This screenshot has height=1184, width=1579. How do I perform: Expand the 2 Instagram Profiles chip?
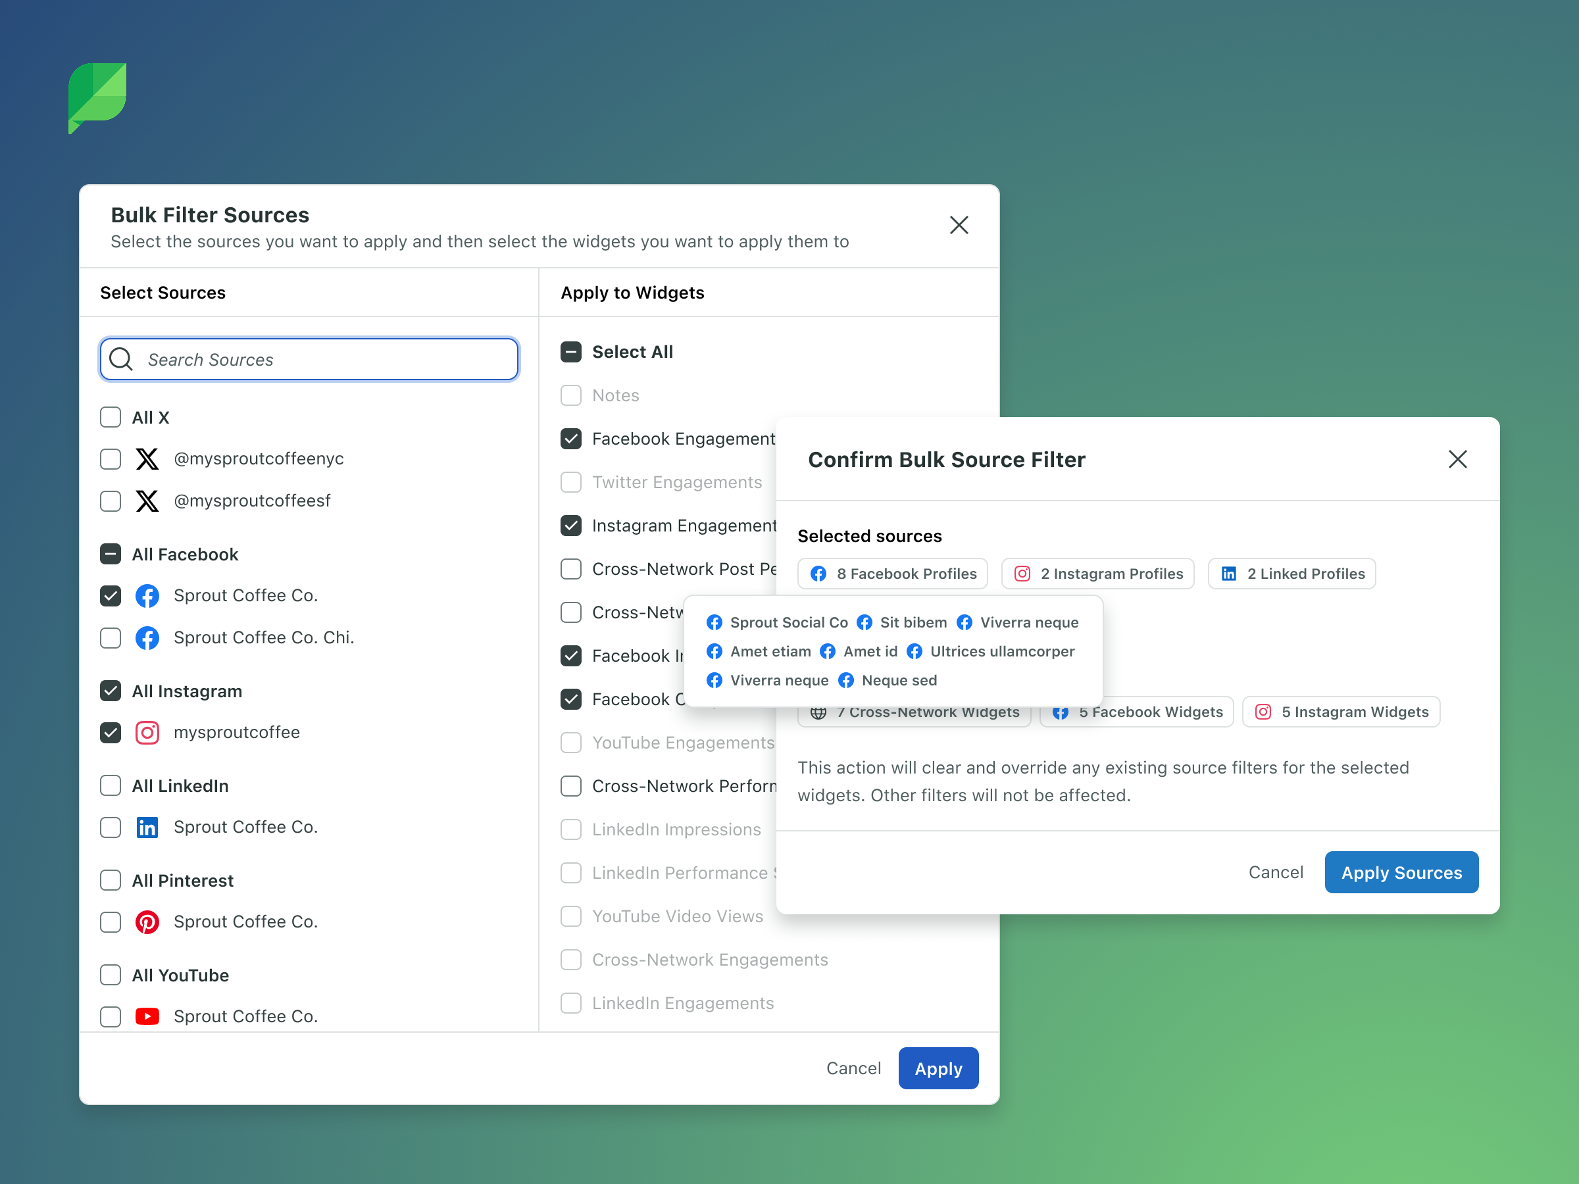[x=1097, y=574]
